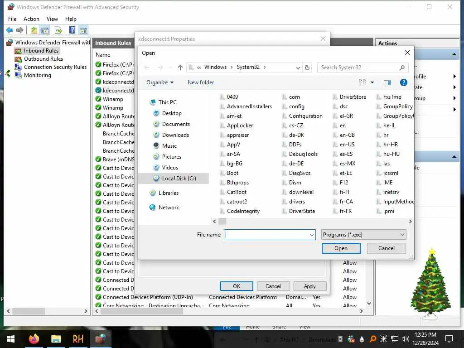Click Apply in kdeconnectd Properties
464x348 pixels.
[310, 286]
